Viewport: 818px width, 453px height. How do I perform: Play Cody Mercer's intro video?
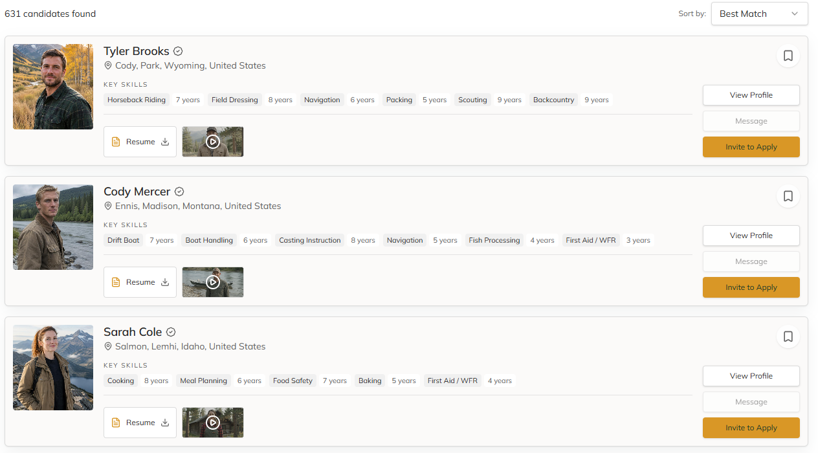tap(213, 282)
